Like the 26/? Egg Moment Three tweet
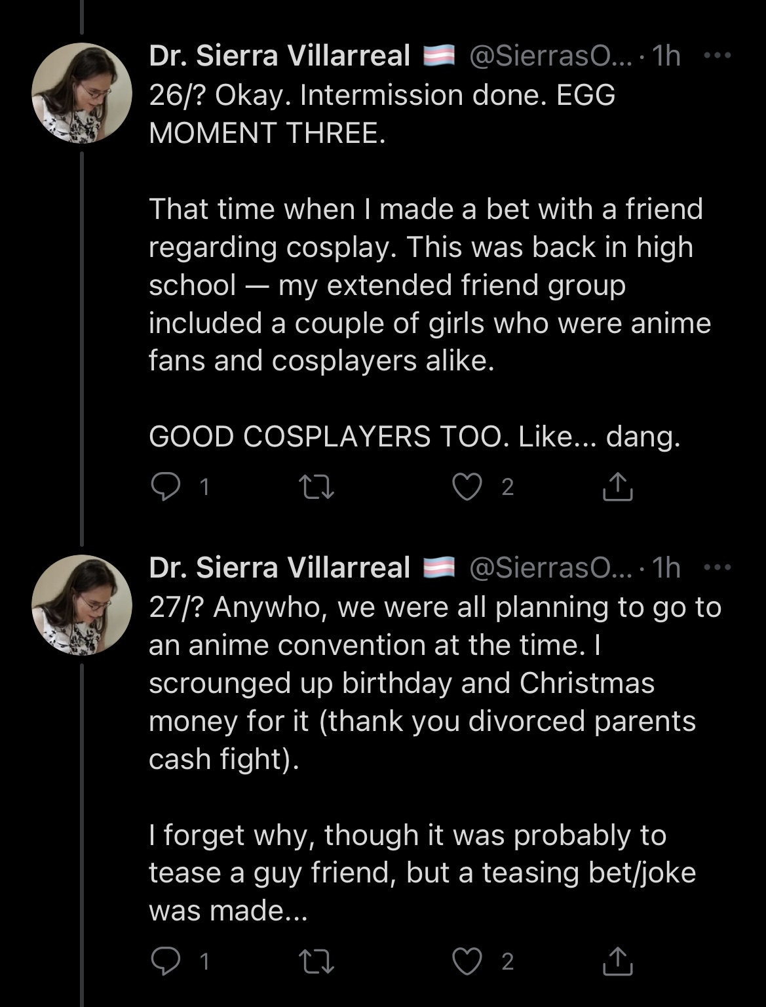The height and width of the screenshot is (1007, 766). [x=467, y=487]
